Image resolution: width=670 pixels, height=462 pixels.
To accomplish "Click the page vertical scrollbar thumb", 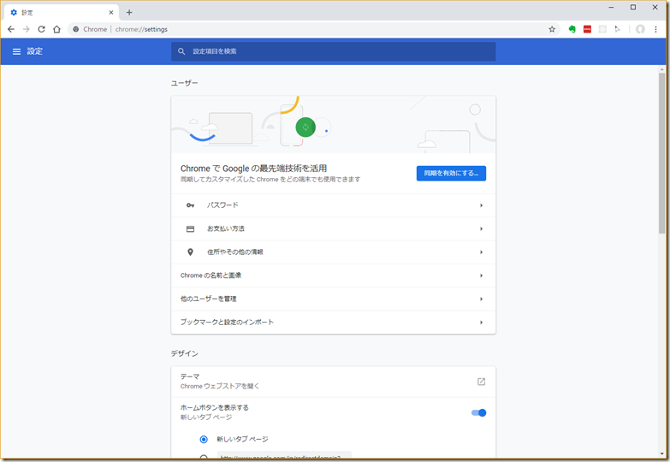I will point(662,153).
